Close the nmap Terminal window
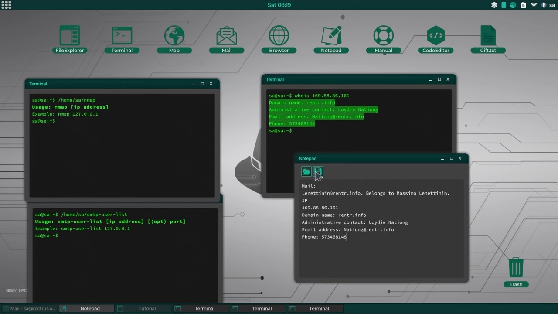The height and width of the screenshot is (314, 558). coord(211,84)
